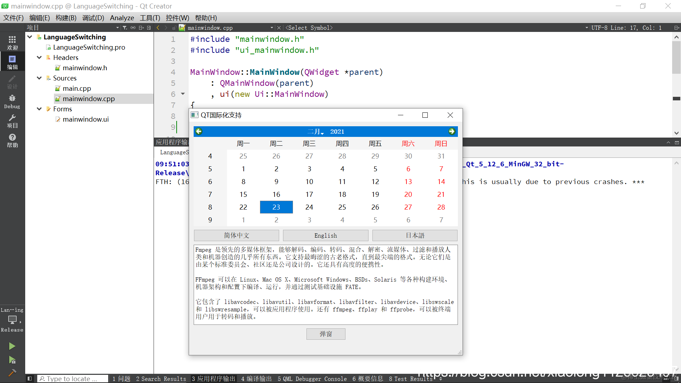Viewport: 681px width, 383px height.
Task: Open the 控件(W) menu
Action: [x=177, y=18]
